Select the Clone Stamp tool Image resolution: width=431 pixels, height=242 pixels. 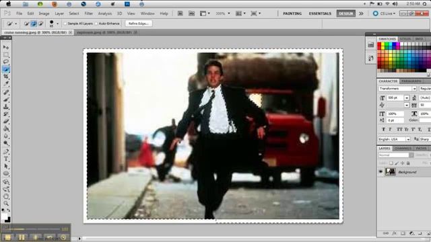tap(6, 107)
